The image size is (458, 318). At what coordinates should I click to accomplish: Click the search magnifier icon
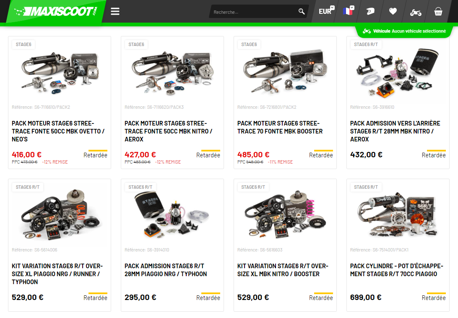[302, 11]
